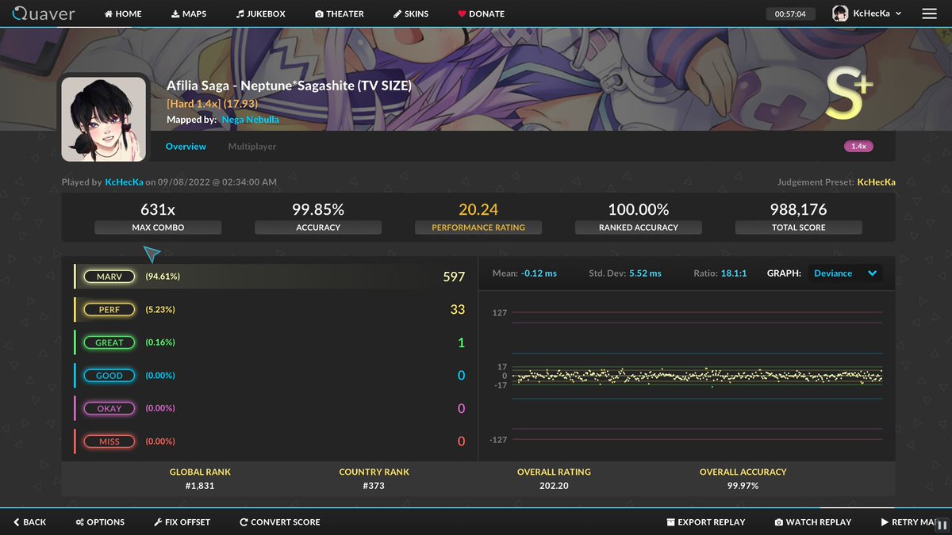Screen dimensions: 952x535
Task: Click Export Replay button
Action: (706, 522)
